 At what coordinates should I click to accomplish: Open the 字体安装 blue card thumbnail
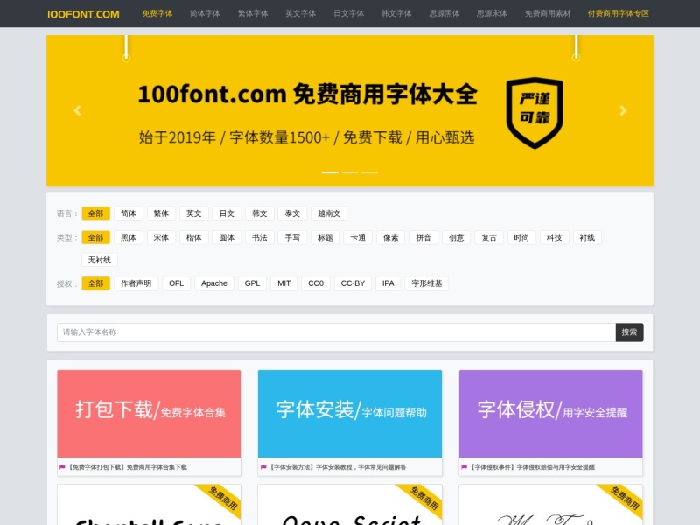(350, 413)
